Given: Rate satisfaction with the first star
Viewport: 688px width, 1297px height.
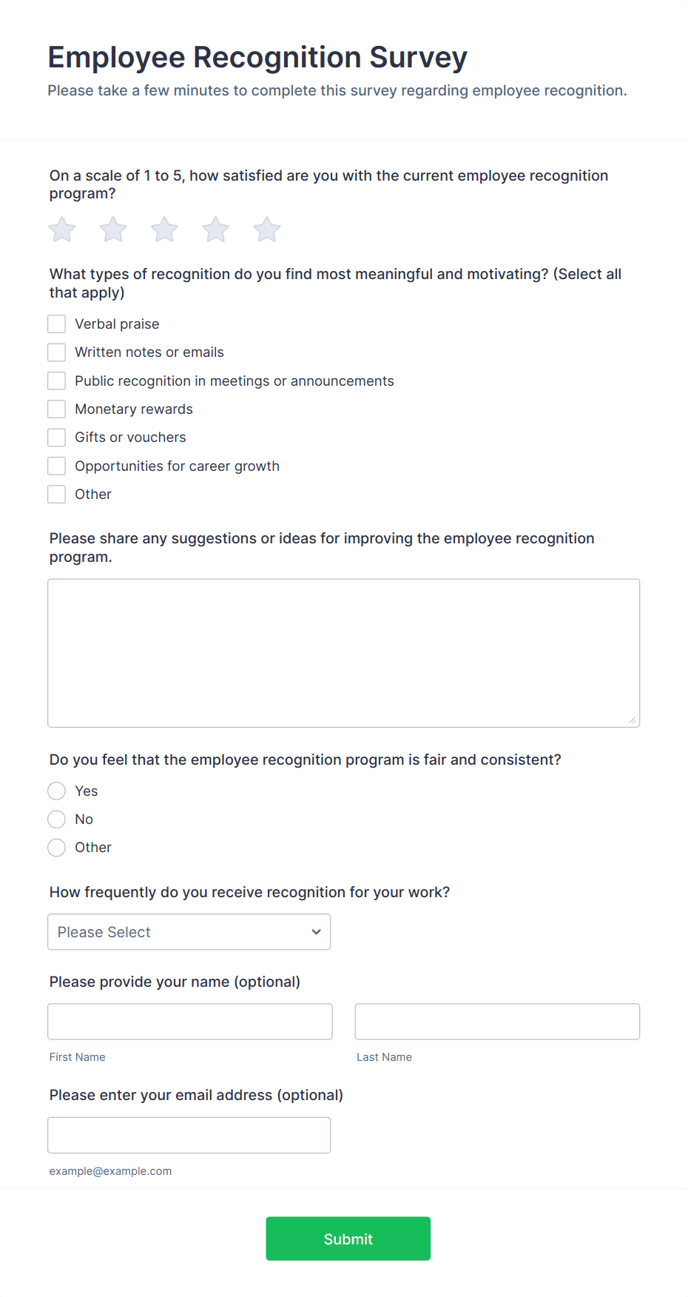Looking at the screenshot, I should (62, 229).
